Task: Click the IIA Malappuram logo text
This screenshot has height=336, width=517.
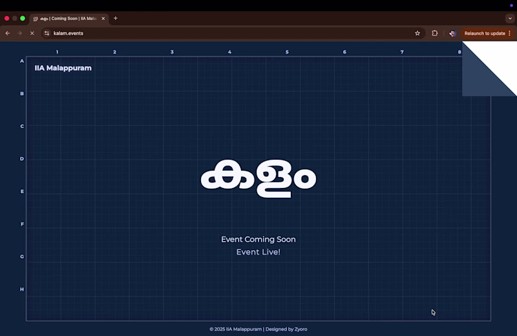Action: tap(63, 68)
